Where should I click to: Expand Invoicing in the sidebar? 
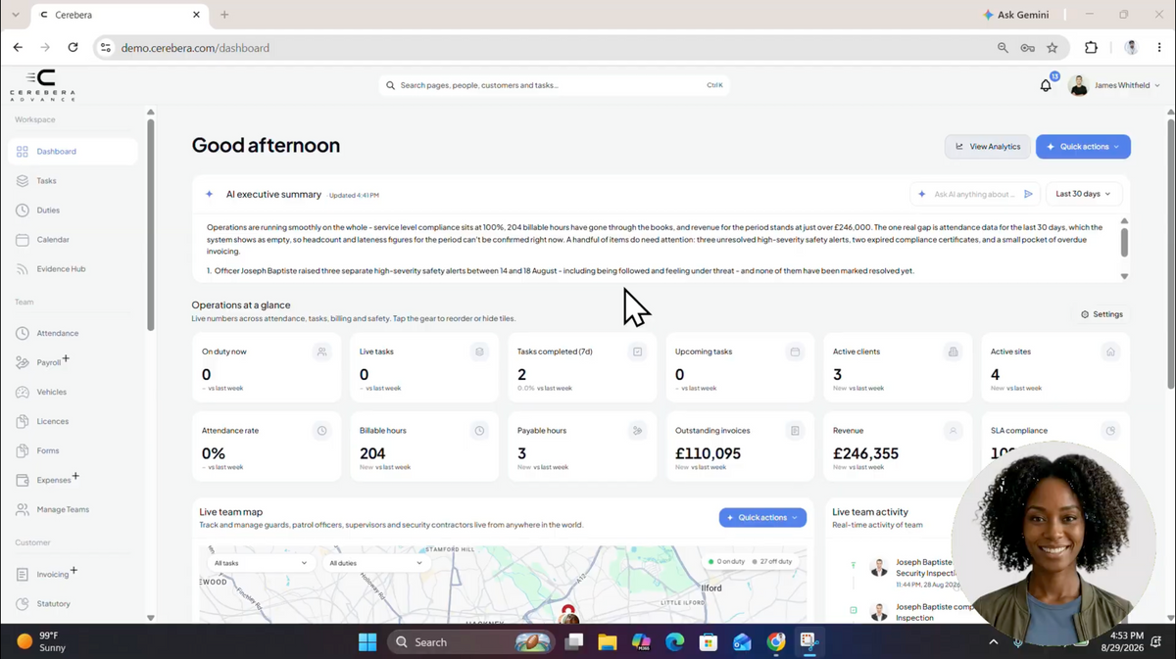pos(73,571)
